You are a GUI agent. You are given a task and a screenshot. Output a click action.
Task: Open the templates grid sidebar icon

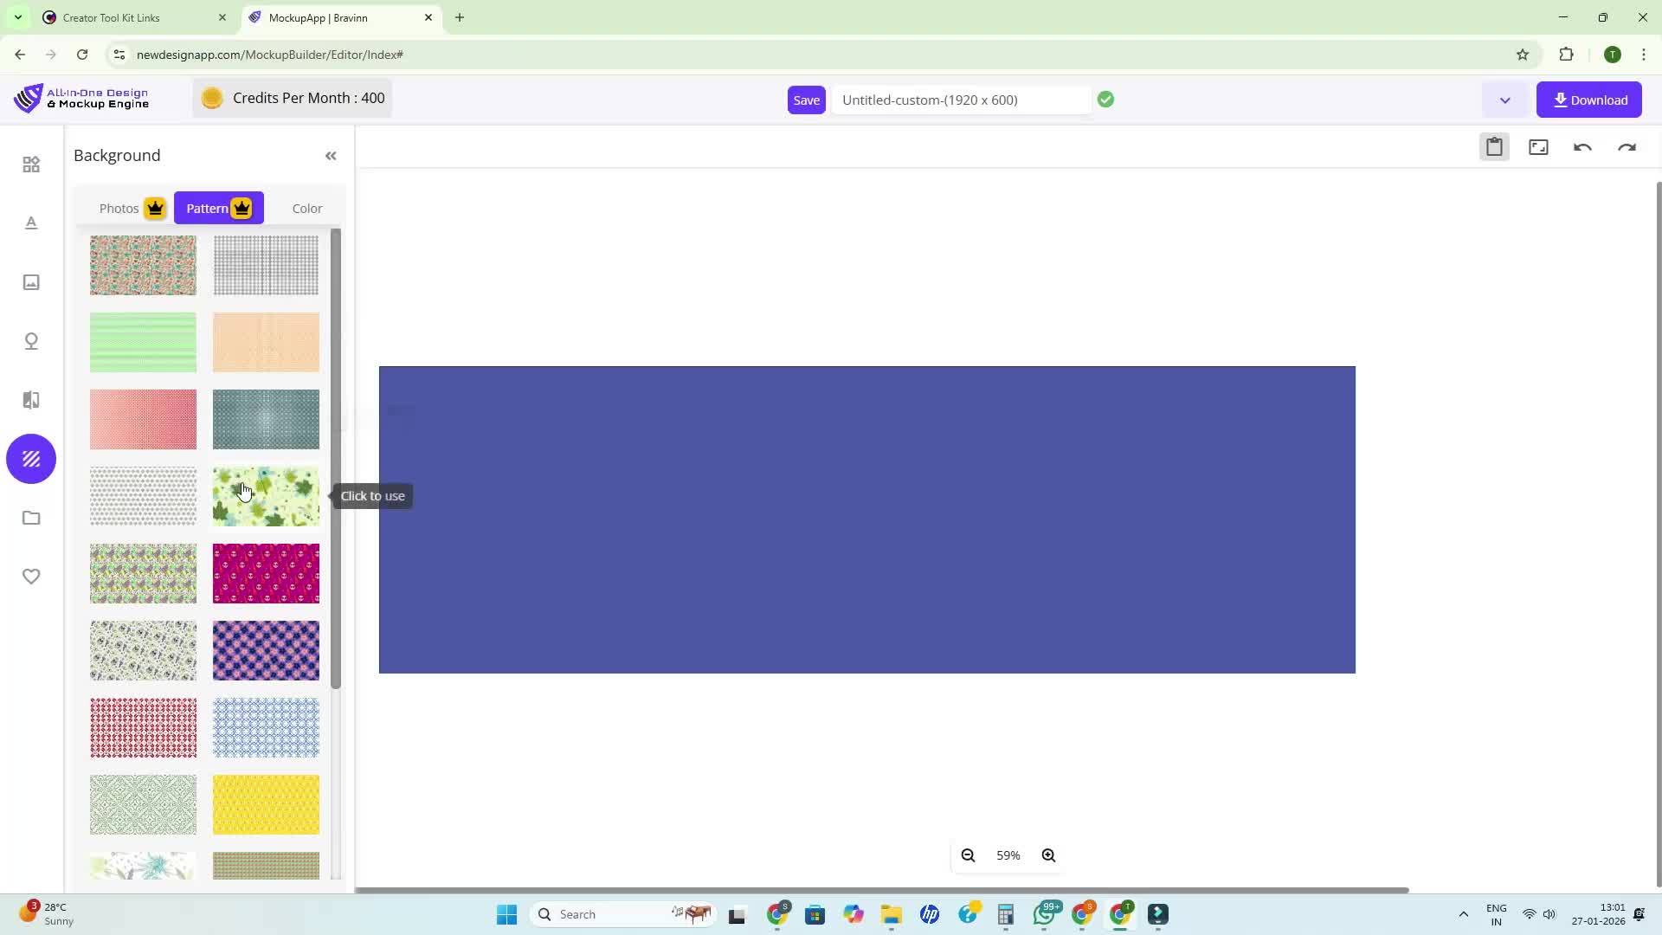click(x=31, y=164)
